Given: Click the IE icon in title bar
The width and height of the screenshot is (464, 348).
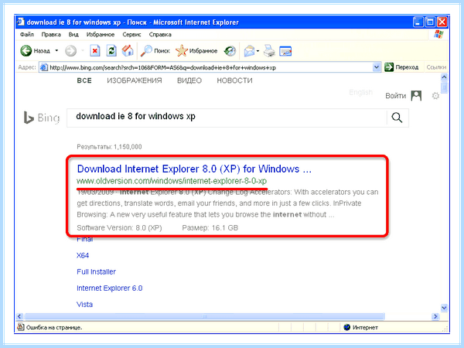Looking at the screenshot, I should [x=20, y=22].
